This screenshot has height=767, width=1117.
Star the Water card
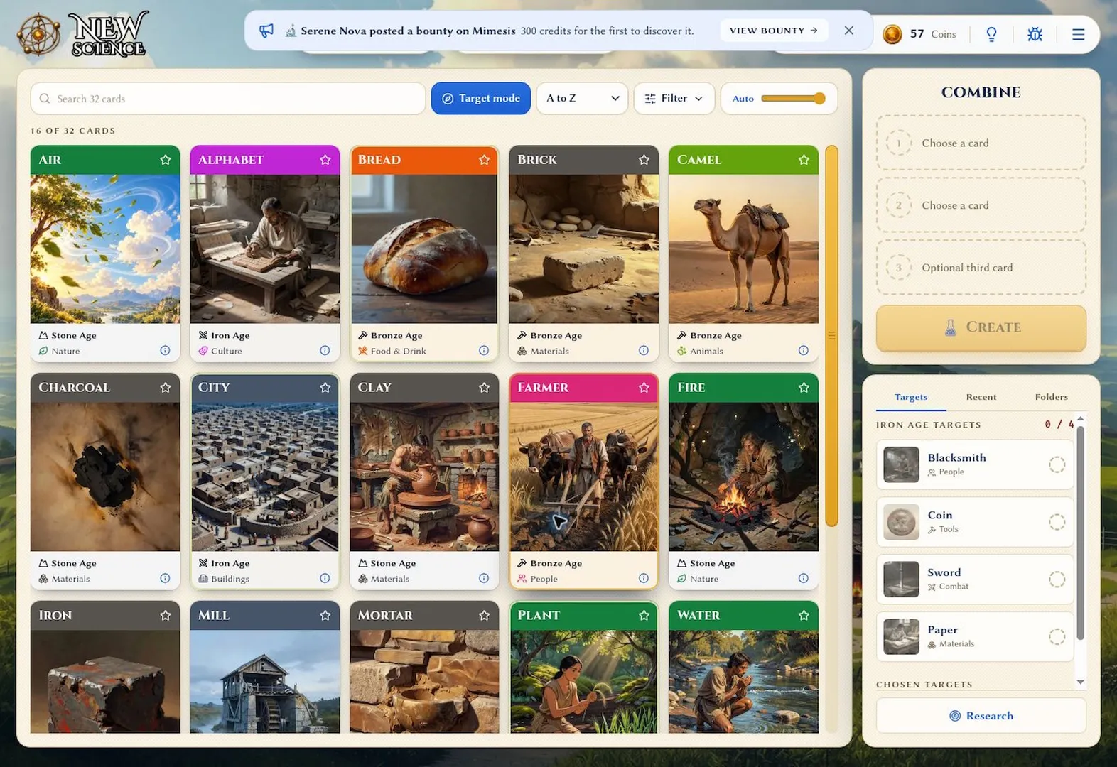(x=804, y=616)
